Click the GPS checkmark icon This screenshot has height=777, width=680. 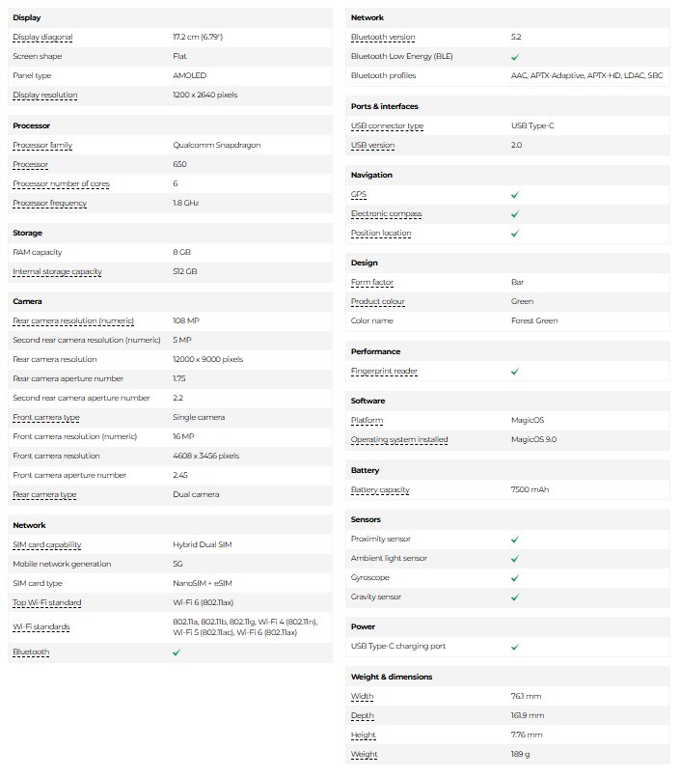pyautogui.click(x=515, y=195)
